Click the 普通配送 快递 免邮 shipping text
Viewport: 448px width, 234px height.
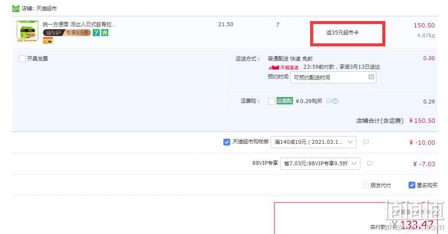pyautogui.click(x=290, y=59)
